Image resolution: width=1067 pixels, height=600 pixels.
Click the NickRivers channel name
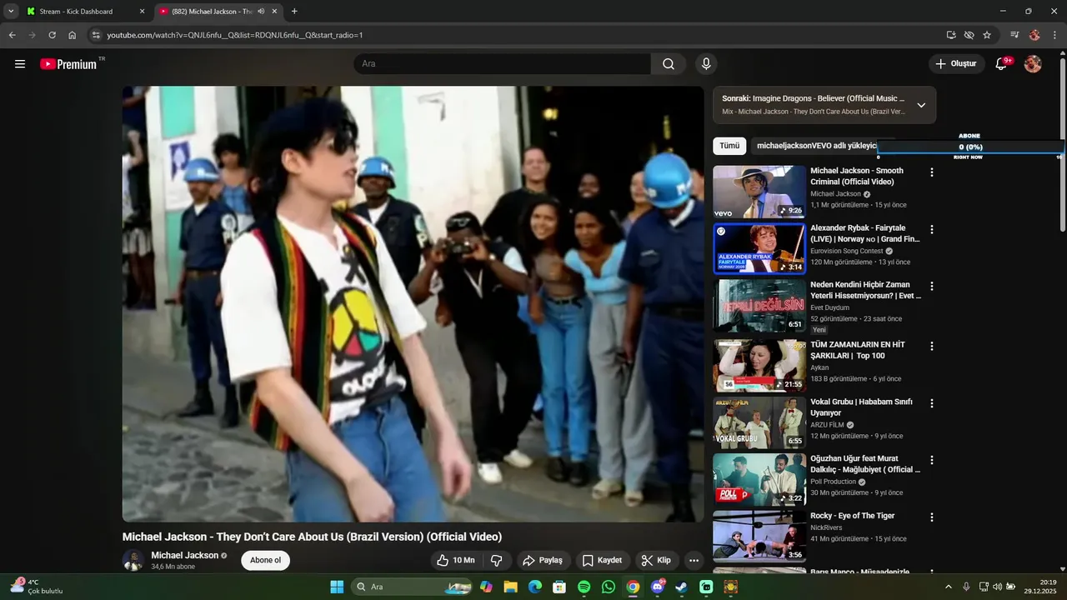pos(826,527)
